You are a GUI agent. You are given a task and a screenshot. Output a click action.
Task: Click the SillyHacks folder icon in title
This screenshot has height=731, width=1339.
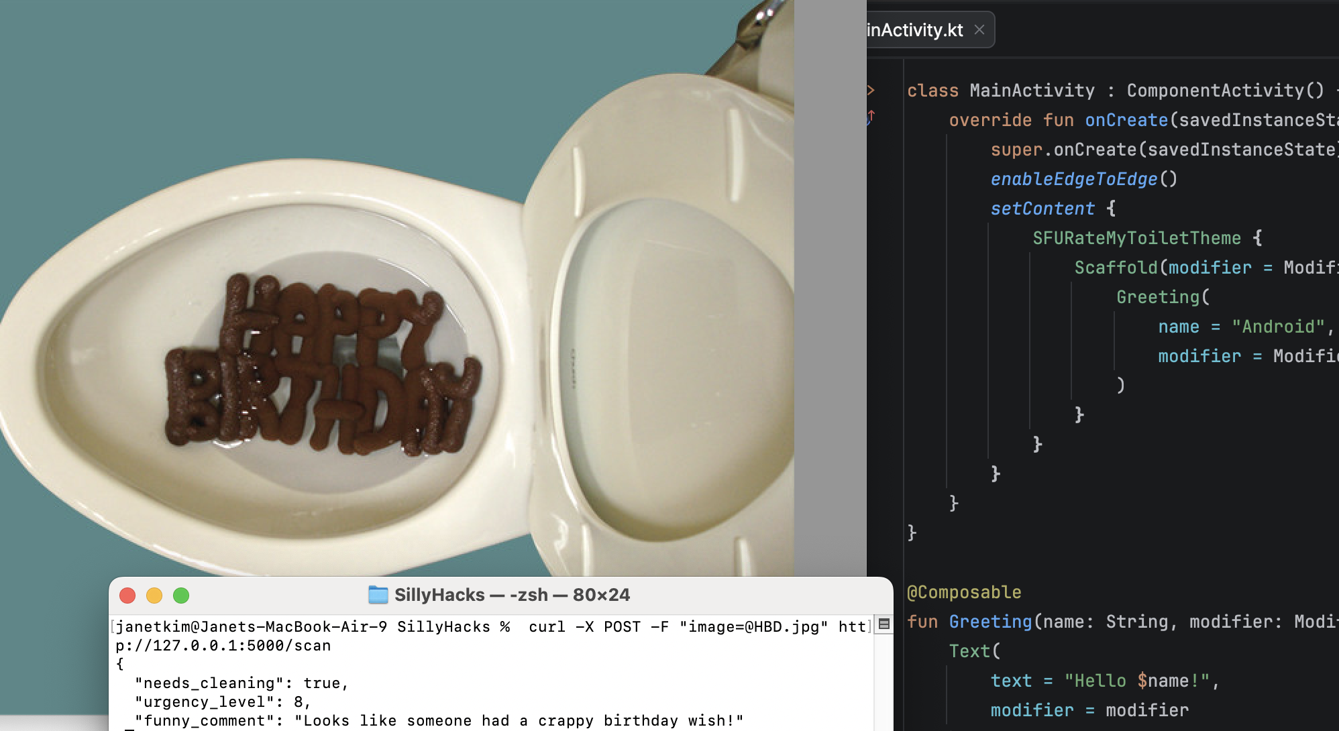pos(378,595)
